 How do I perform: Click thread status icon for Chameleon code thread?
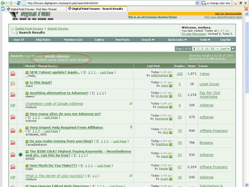13,105
